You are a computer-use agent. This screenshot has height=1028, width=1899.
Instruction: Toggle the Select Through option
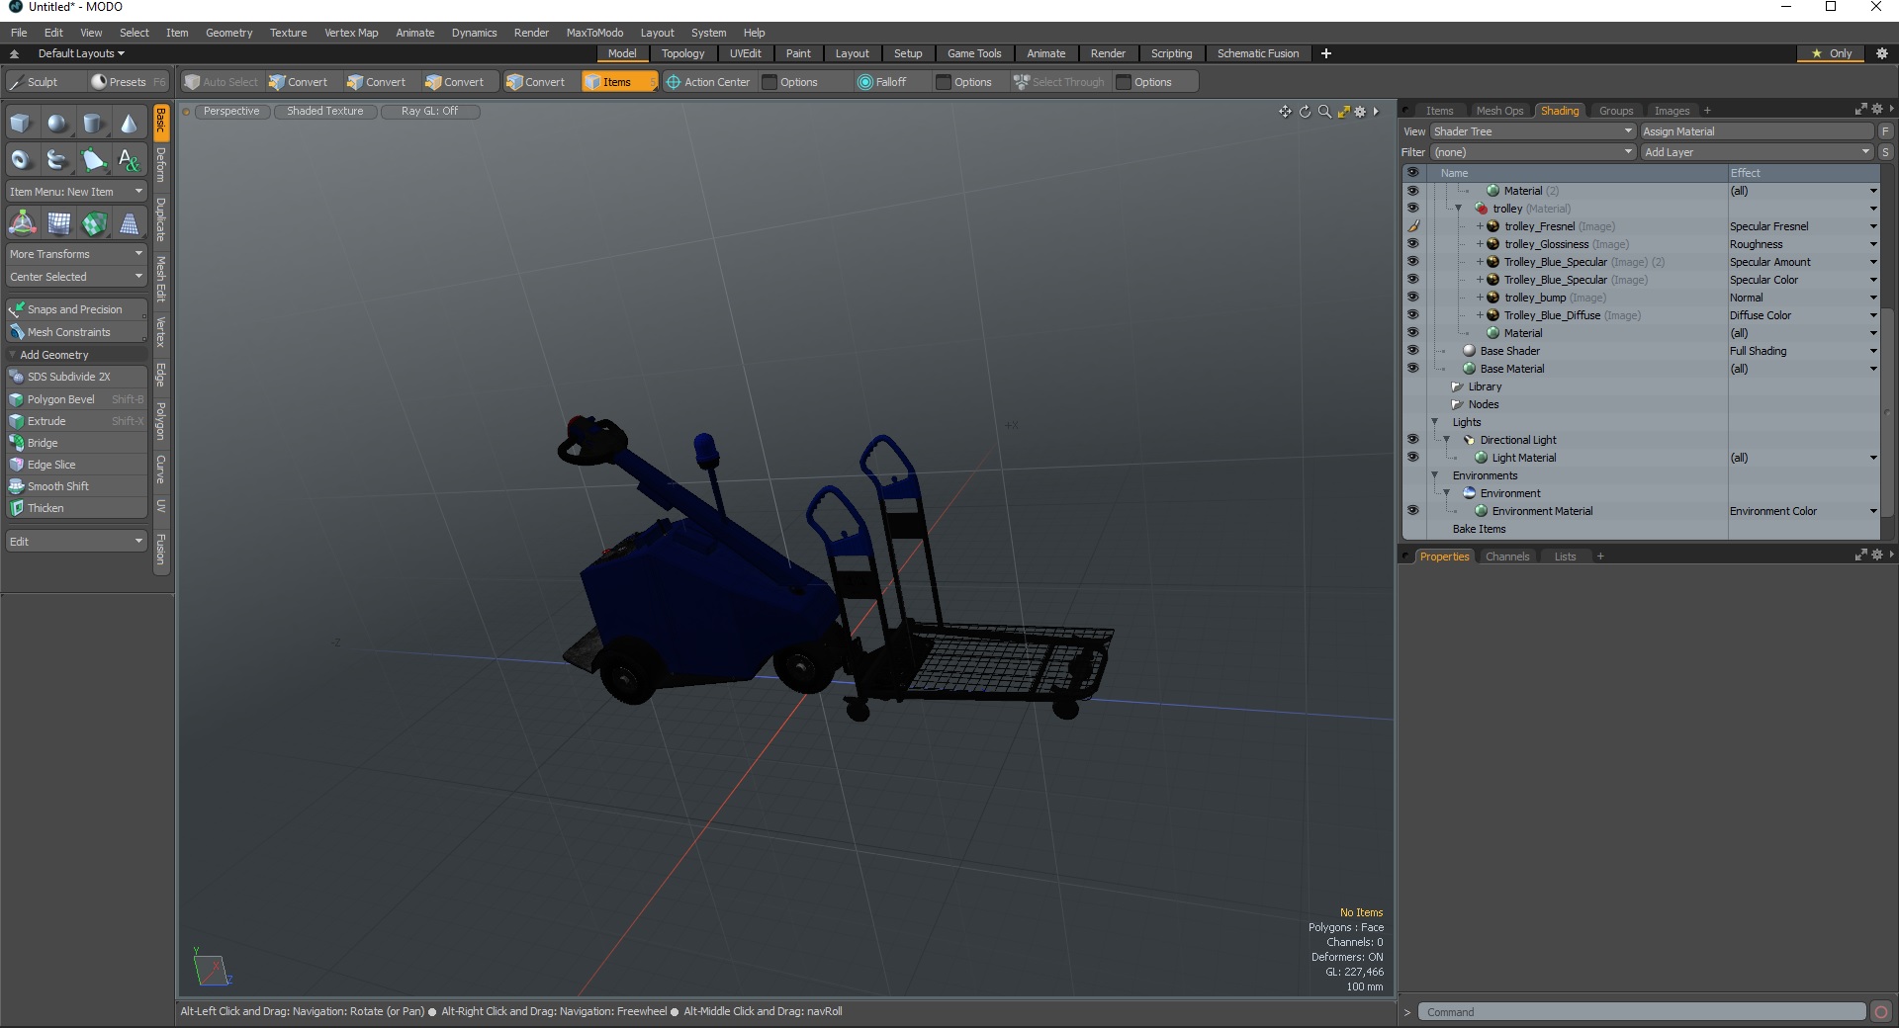tap(1058, 82)
